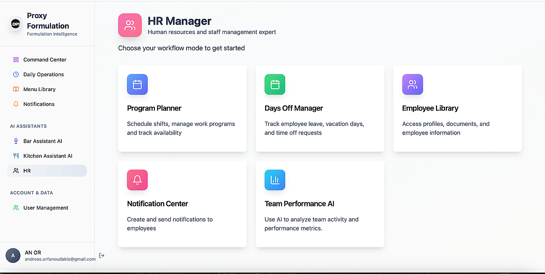This screenshot has height=274, width=545.
Task: Click the account email address
Action: 60,259
